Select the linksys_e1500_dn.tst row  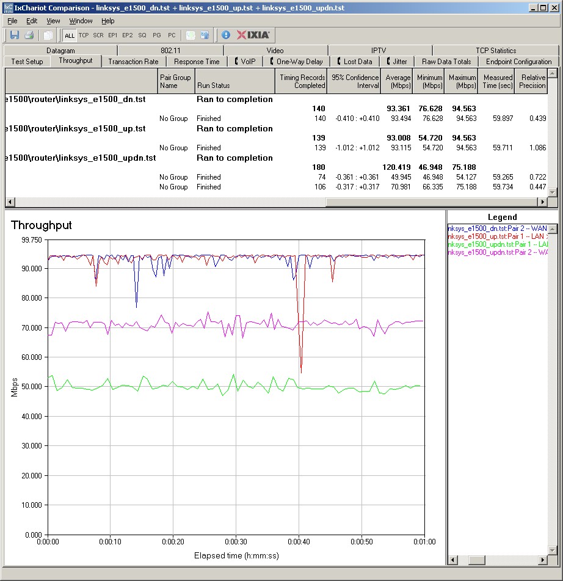coord(277,100)
